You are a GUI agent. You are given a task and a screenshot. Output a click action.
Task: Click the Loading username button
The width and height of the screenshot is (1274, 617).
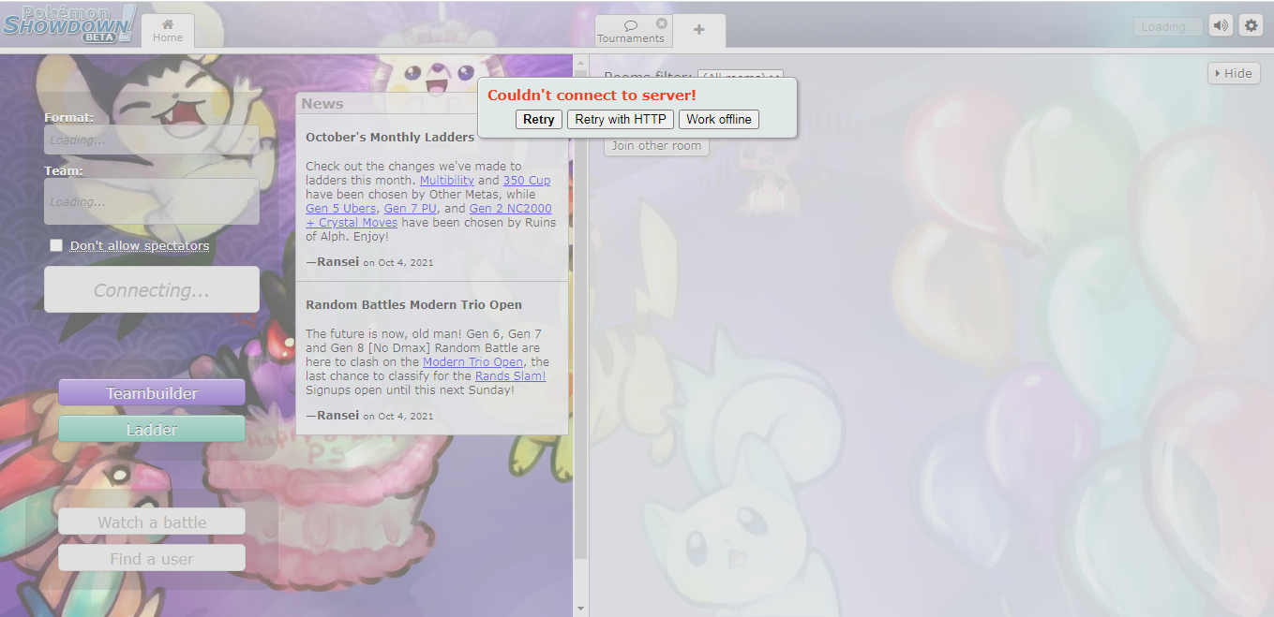tap(1167, 27)
